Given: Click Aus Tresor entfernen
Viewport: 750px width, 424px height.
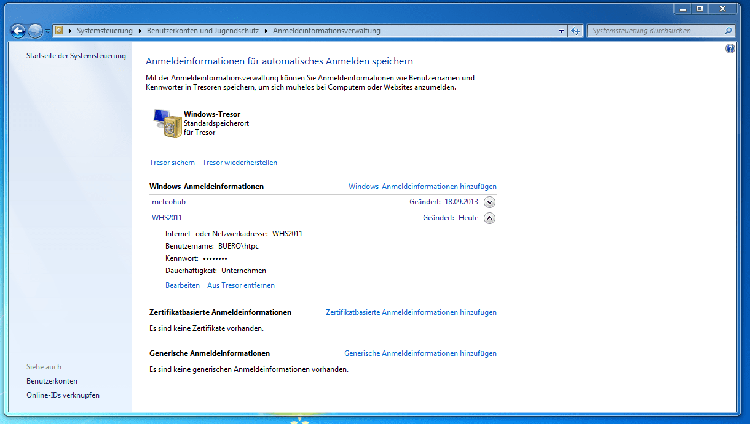Looking at the screenshot, I should (x=241, y=285).
